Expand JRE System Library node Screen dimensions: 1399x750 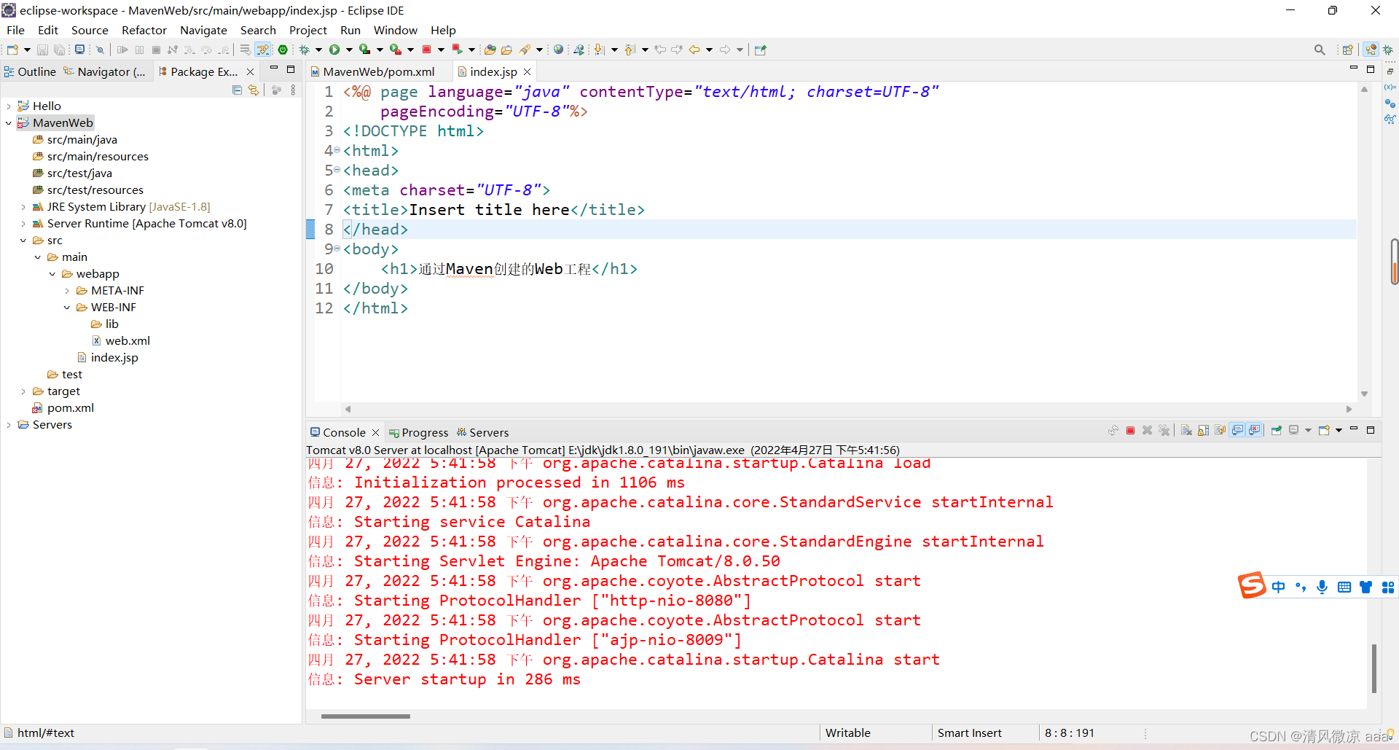(23, 207)
